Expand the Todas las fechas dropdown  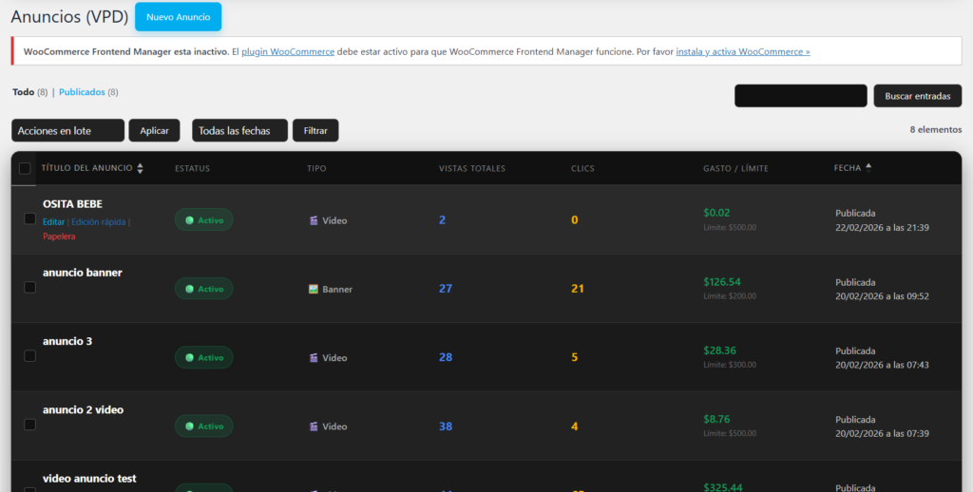239,131
